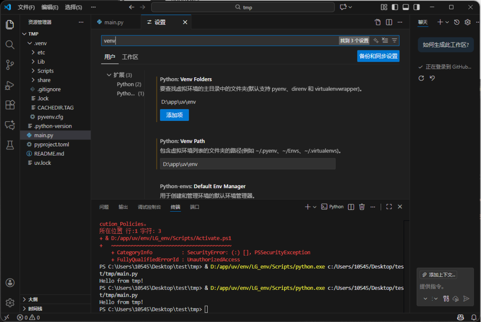Open the Extensions view
The width and height of the screenshot is (481, 322).
coord(10,105)
